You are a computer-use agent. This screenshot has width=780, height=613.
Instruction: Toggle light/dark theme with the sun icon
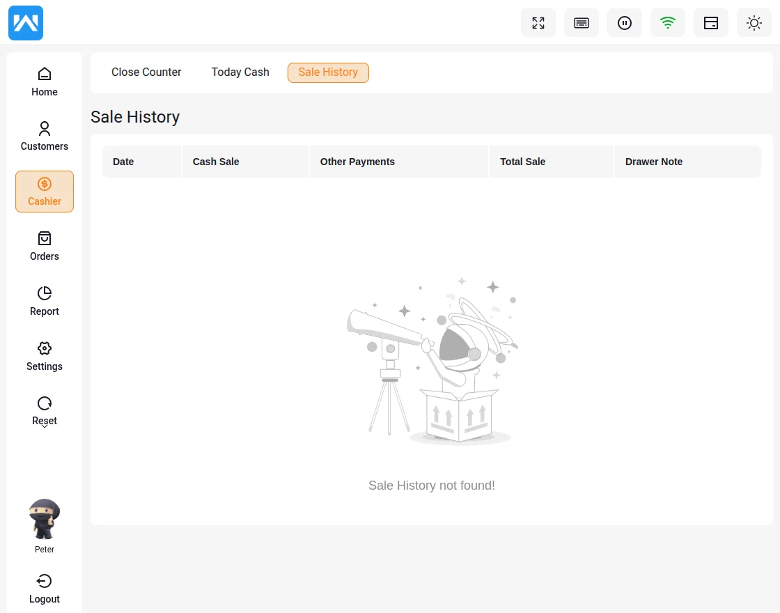click(754, 23)
